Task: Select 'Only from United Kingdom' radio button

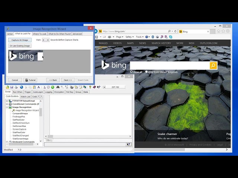Action: click(146, 72)
